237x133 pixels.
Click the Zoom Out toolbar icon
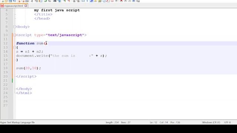point(69,1)
